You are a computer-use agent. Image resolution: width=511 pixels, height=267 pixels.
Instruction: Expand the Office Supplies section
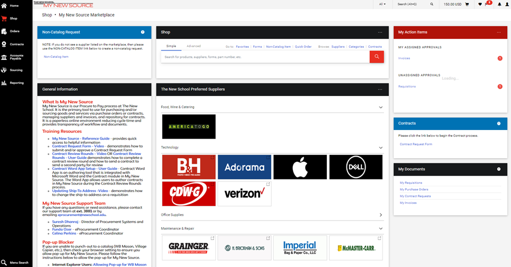[x=380, y=215]
